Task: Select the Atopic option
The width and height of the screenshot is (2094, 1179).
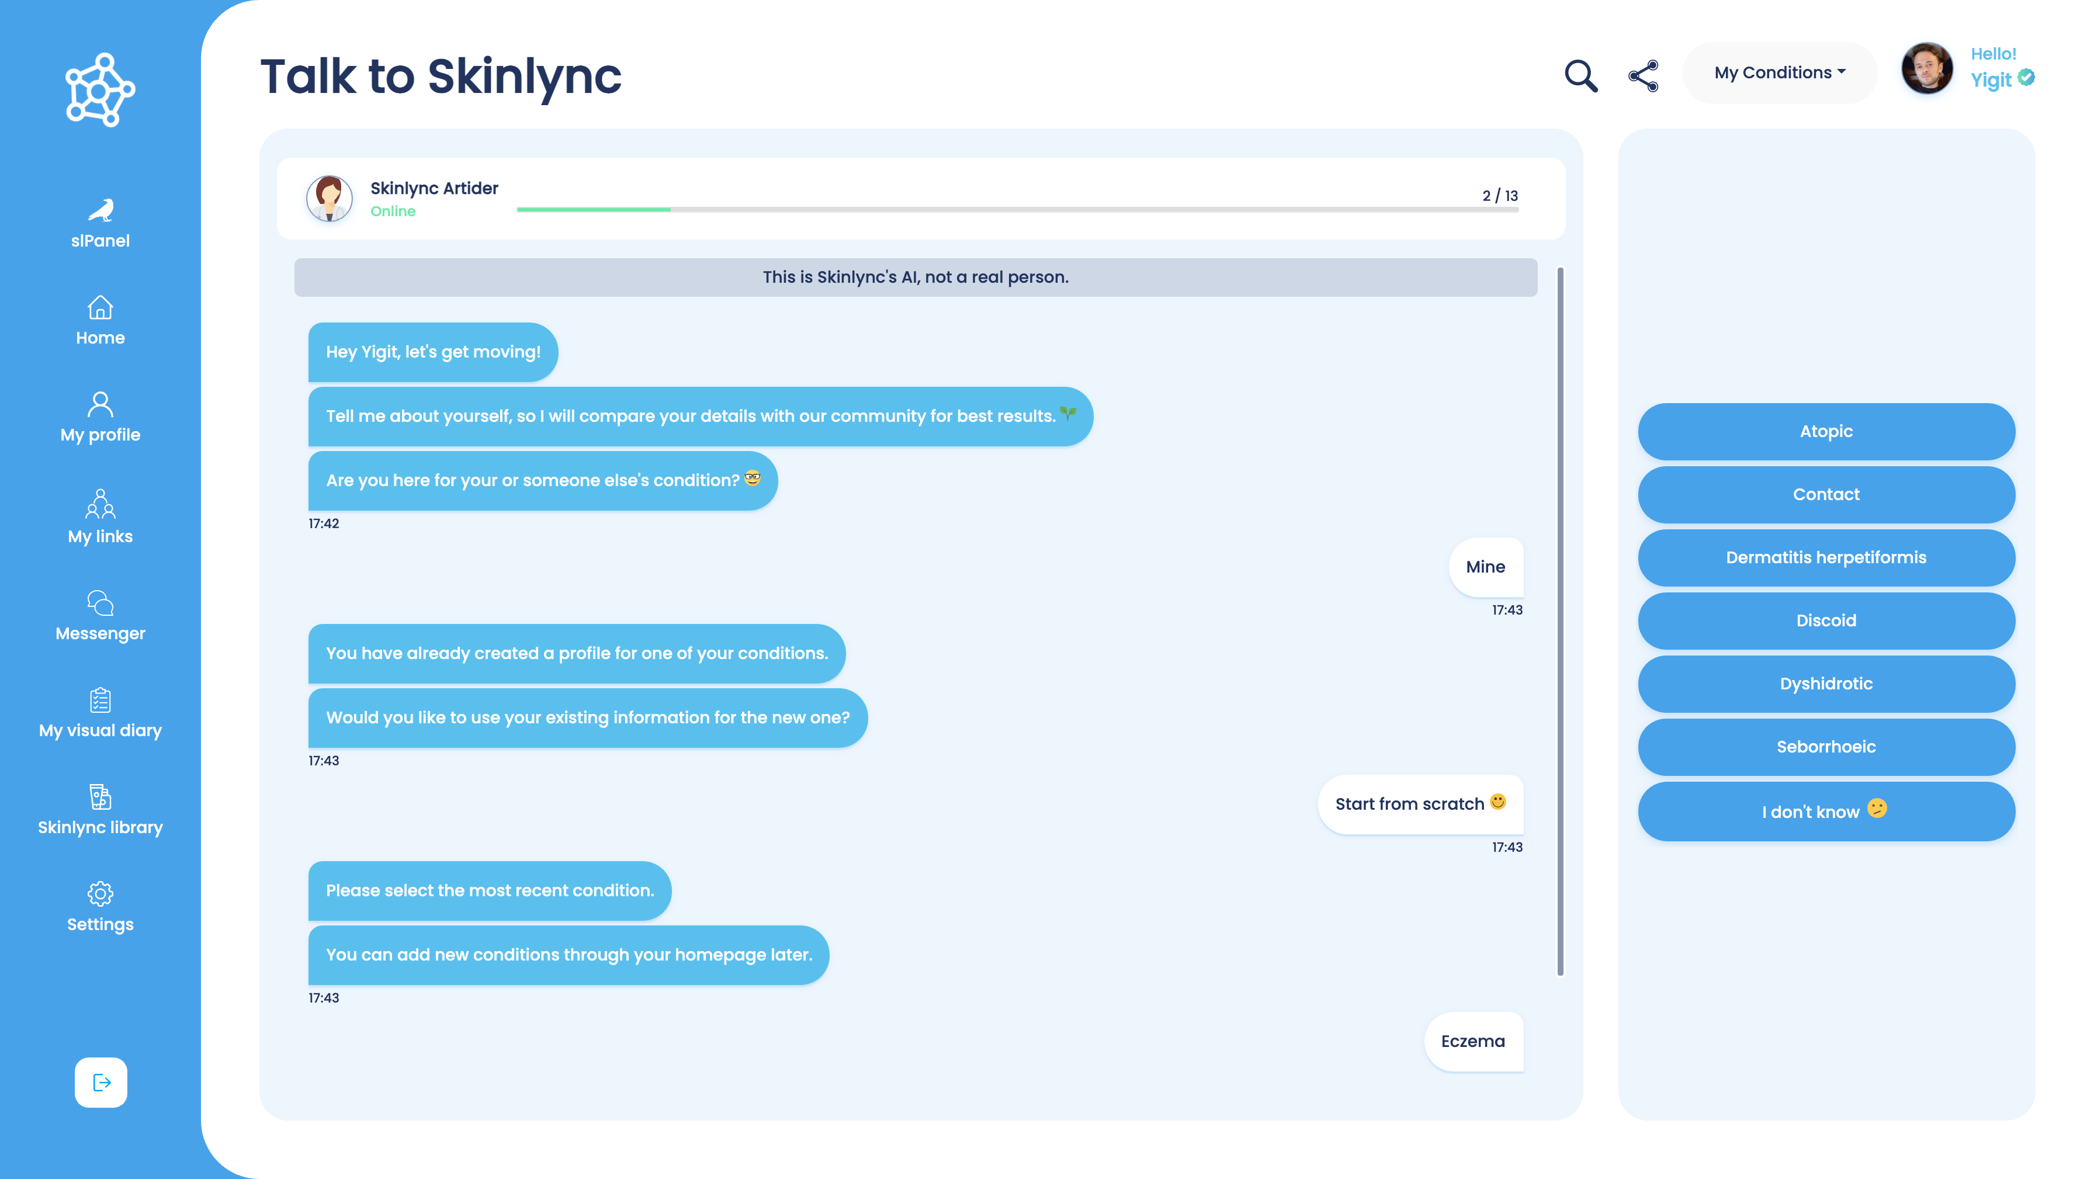Action: [1826, 432]
